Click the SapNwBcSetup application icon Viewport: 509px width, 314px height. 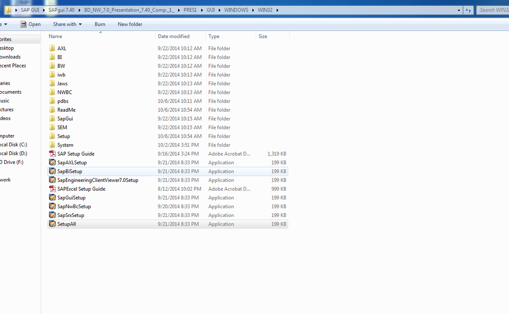(52, 206)
